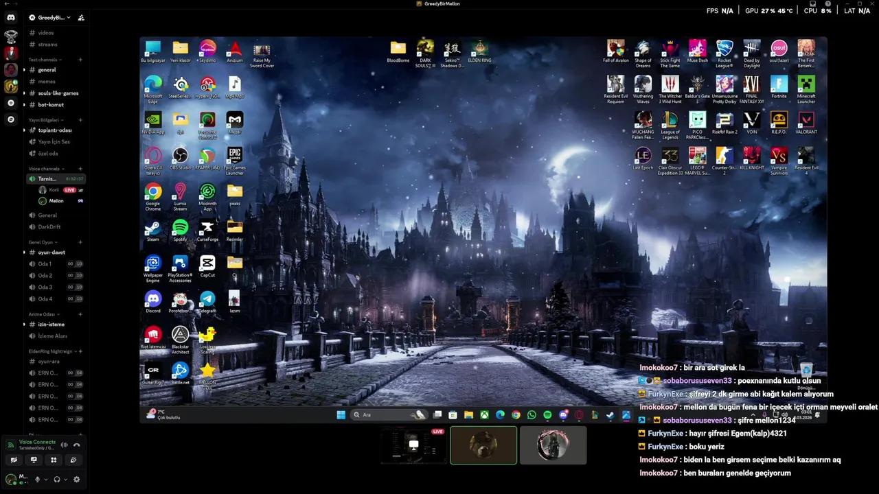The height and width of the screenshot is (494, 879).
Task: Click DARK SOULS III desktop shortcut
Action: click(x=425, y=54)
